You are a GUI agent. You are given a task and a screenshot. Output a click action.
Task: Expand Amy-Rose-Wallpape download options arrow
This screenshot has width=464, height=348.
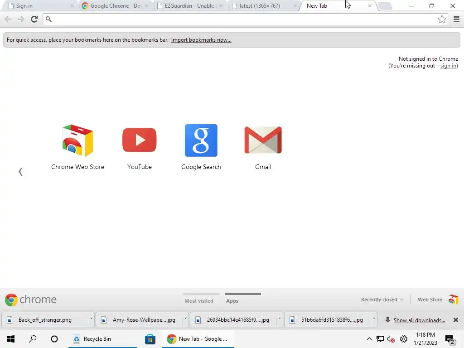(x=185, y=319)
